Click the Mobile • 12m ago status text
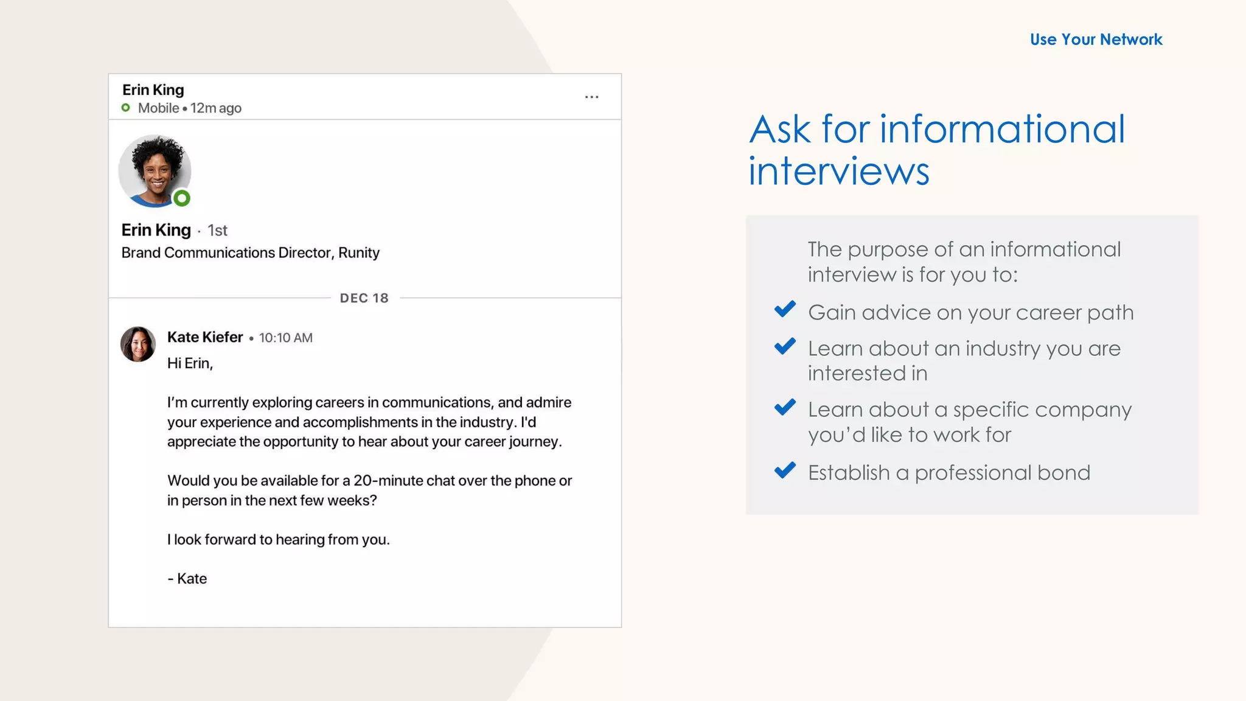1246x701 pixels. point(190,108)
